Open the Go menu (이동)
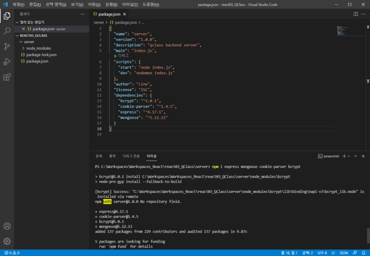This screenshot has height=256, width=370. coord(94,4)
